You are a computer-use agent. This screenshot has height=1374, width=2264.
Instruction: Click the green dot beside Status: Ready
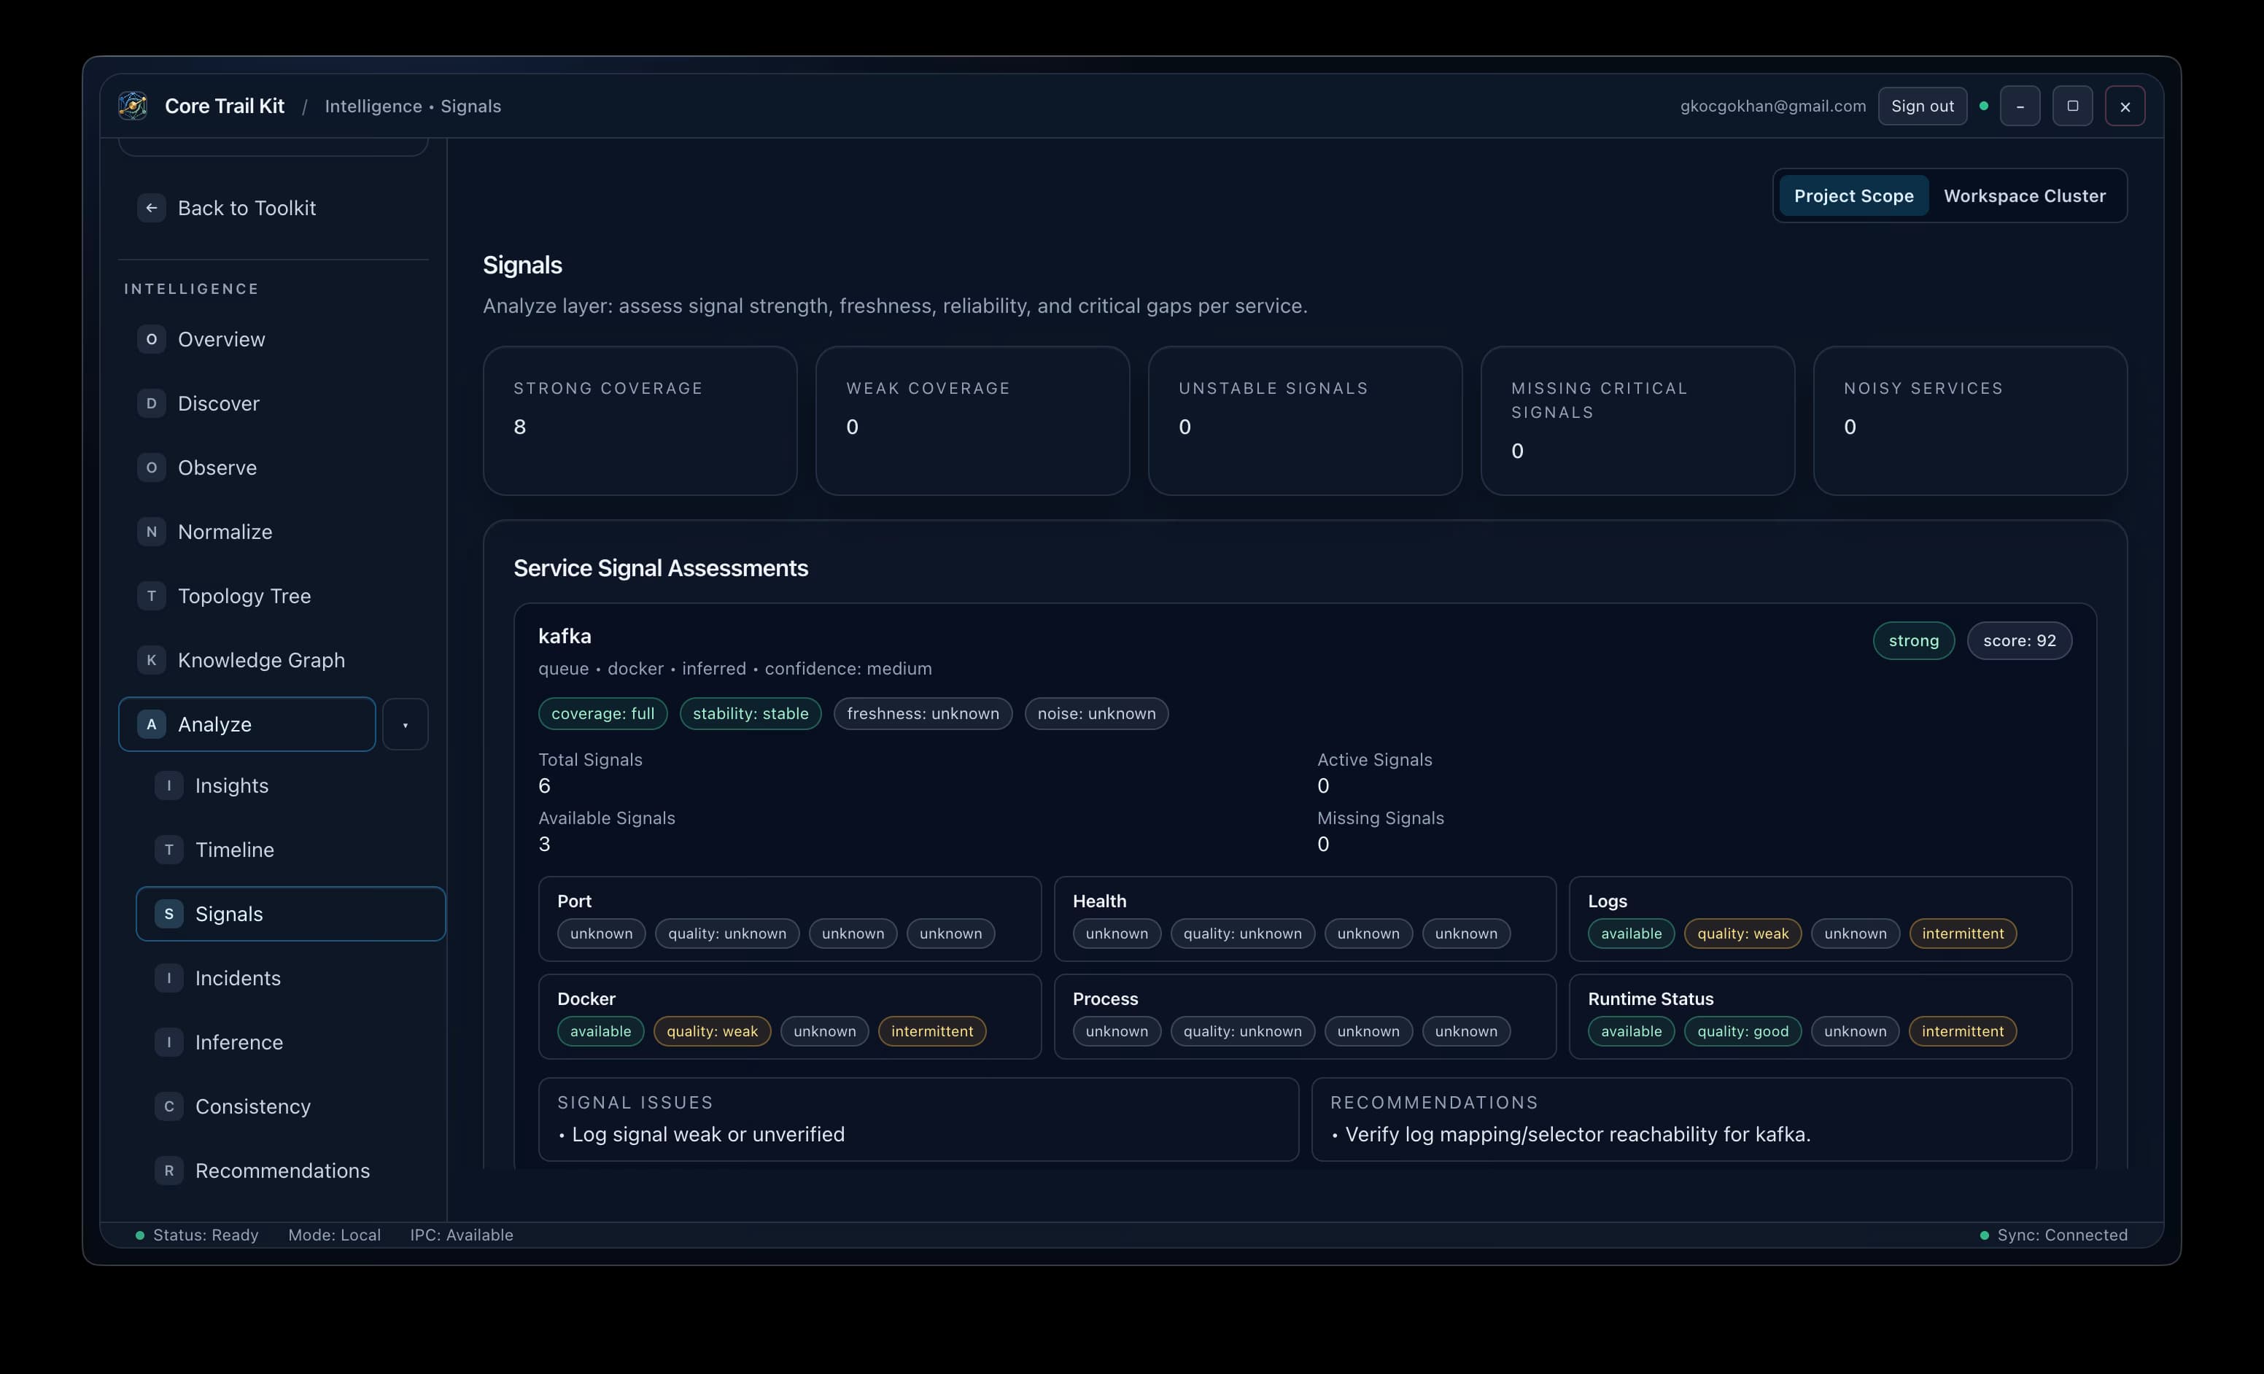[x=139, y=1235]
